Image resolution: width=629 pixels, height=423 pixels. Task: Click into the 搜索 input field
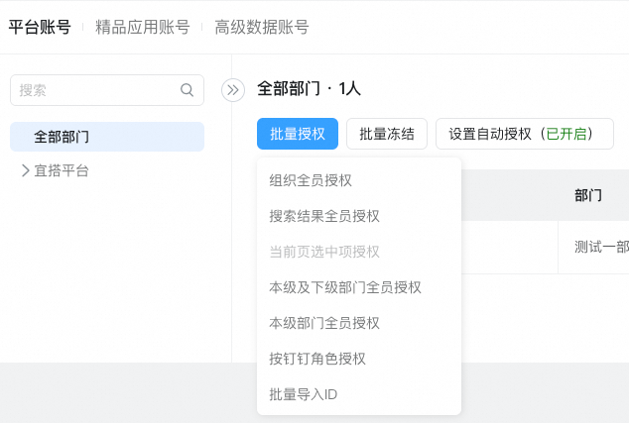click(x=94, y=90)
